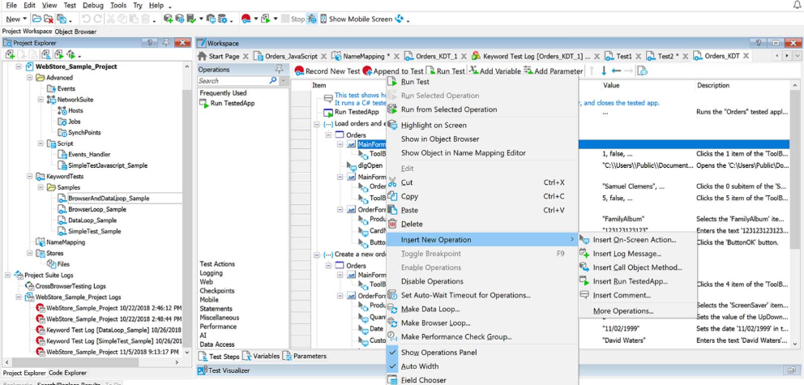
Task: Select More Operations in submenu
Action: 623,310
